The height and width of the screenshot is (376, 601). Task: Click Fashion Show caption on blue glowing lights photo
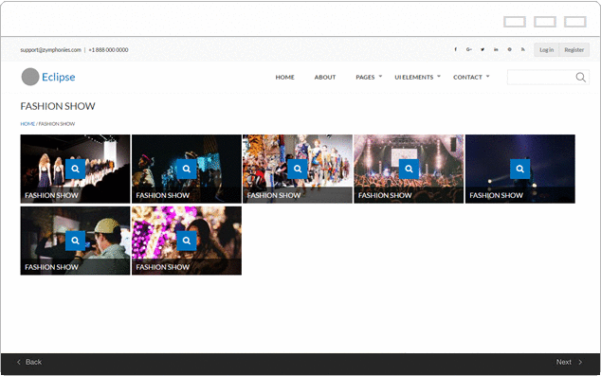pos(162,195)
